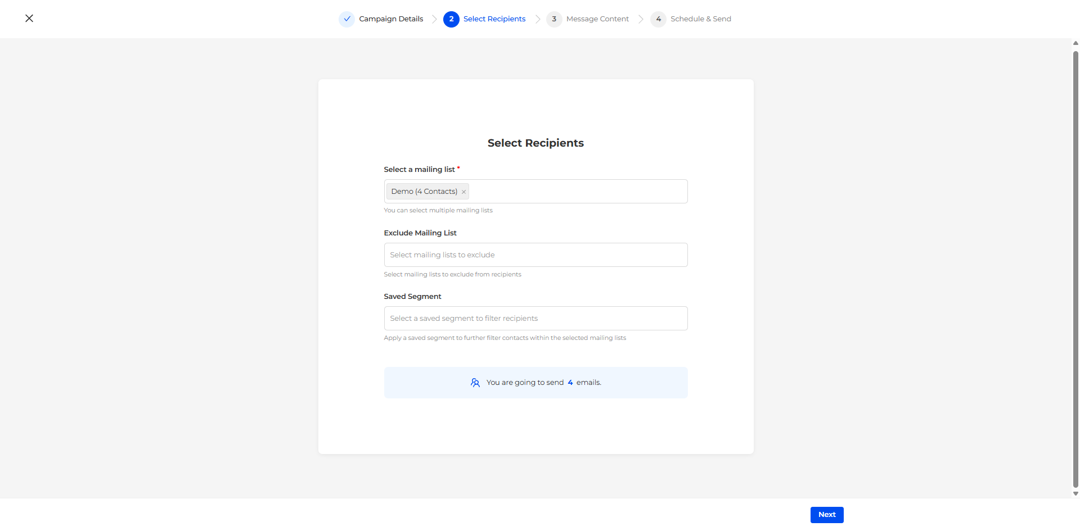Expand the Exclude Mailing List dropdown
This screenshot has height=531, width=1080.
[x=535, y=255]
